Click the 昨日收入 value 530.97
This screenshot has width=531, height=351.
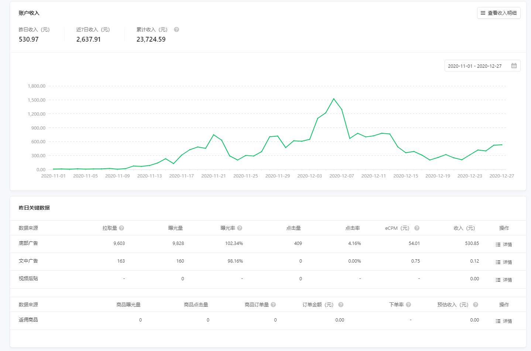pyautogui.click(x=29, y=39)
